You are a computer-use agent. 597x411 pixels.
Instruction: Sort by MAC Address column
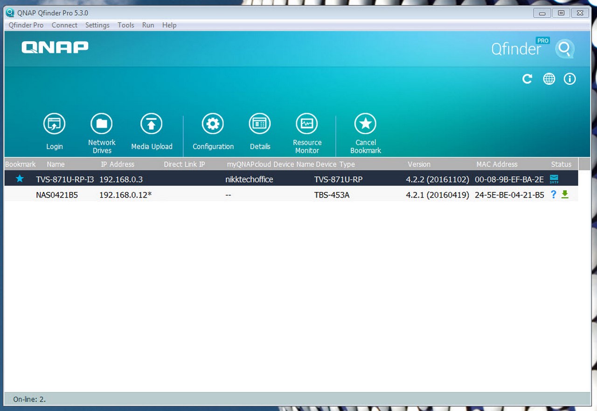(497, 164)
